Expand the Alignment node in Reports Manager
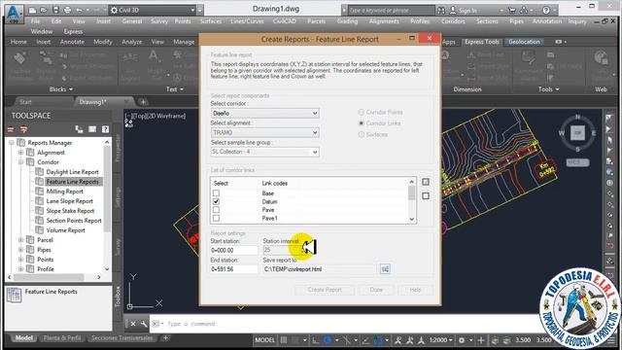 (x=21, y=153)
